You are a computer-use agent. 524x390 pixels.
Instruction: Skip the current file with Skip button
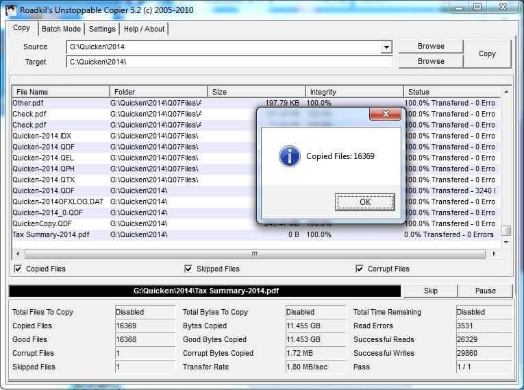point(430,291)
